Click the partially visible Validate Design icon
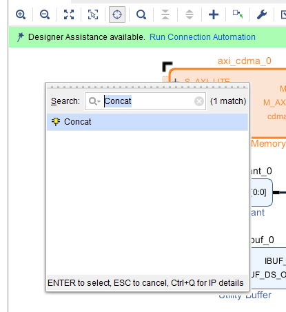286x312 pixels. tap(283, 14)
